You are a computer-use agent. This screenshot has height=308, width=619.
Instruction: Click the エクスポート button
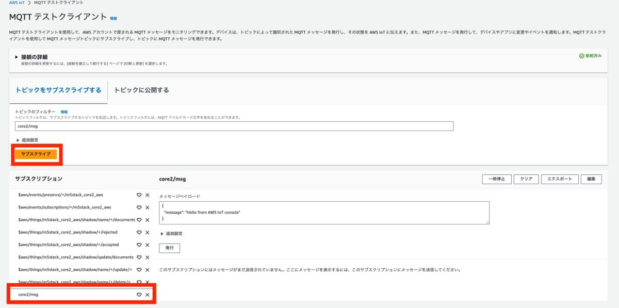point(560,179)
